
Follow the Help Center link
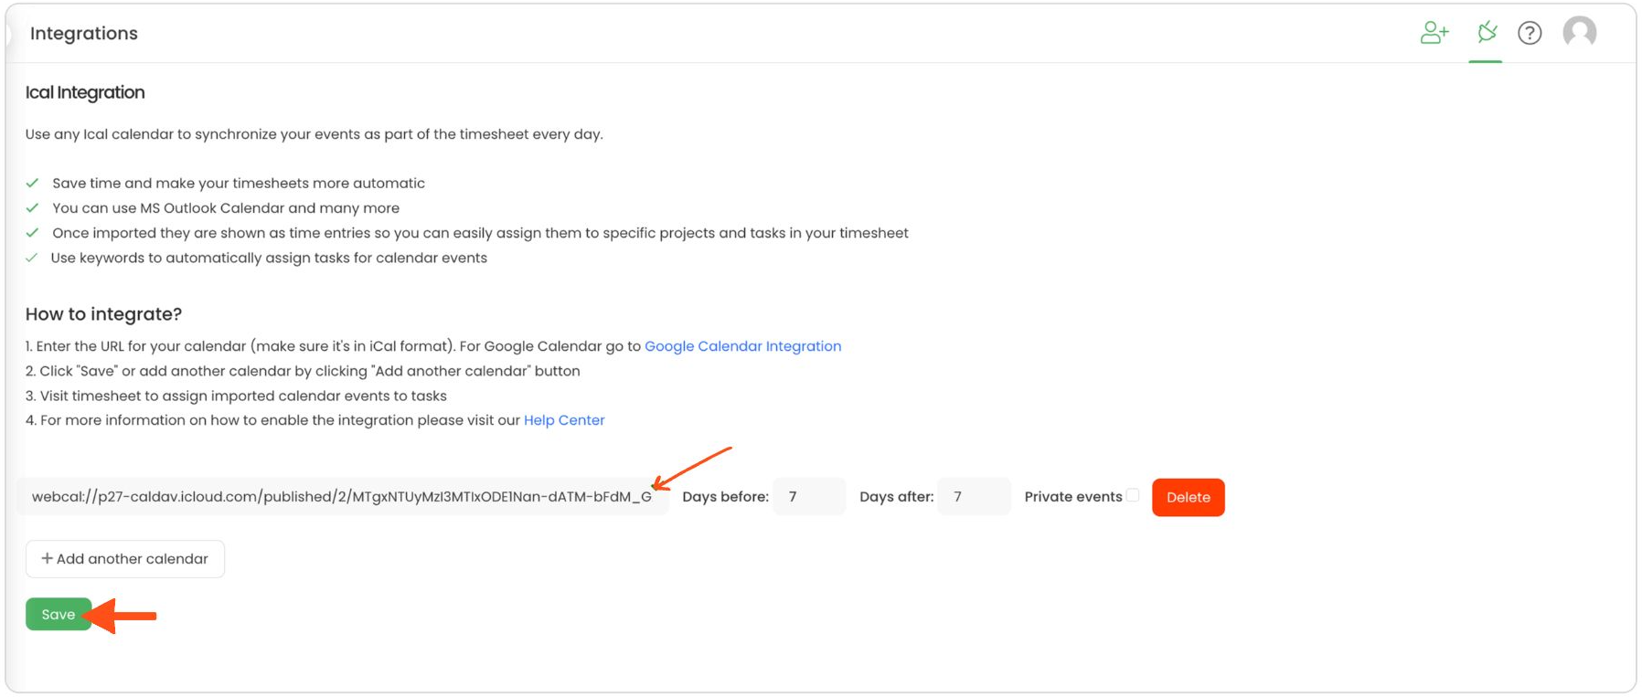(x=564, y=420)
